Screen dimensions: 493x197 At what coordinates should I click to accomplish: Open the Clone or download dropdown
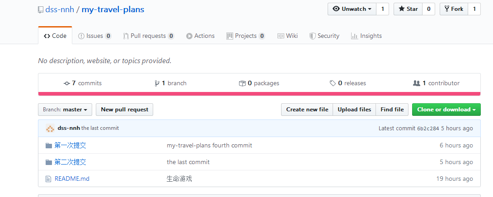[x=446, y=110]
